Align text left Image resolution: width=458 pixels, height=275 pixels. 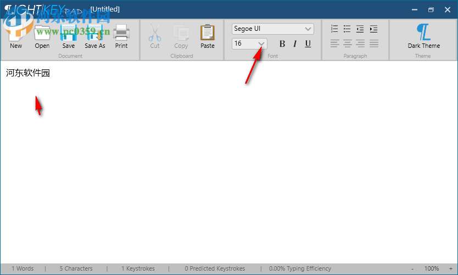coord(335,43)
